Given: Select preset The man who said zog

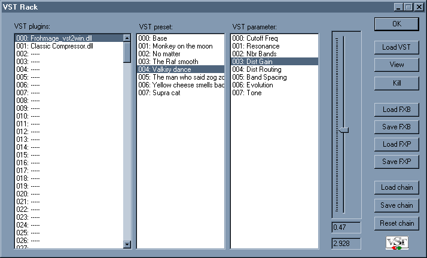Looking at the screenshot, I should coord(181,77).
